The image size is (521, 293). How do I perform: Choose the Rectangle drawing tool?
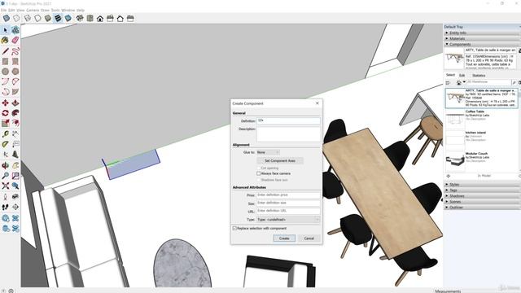[x=5, y=62]
